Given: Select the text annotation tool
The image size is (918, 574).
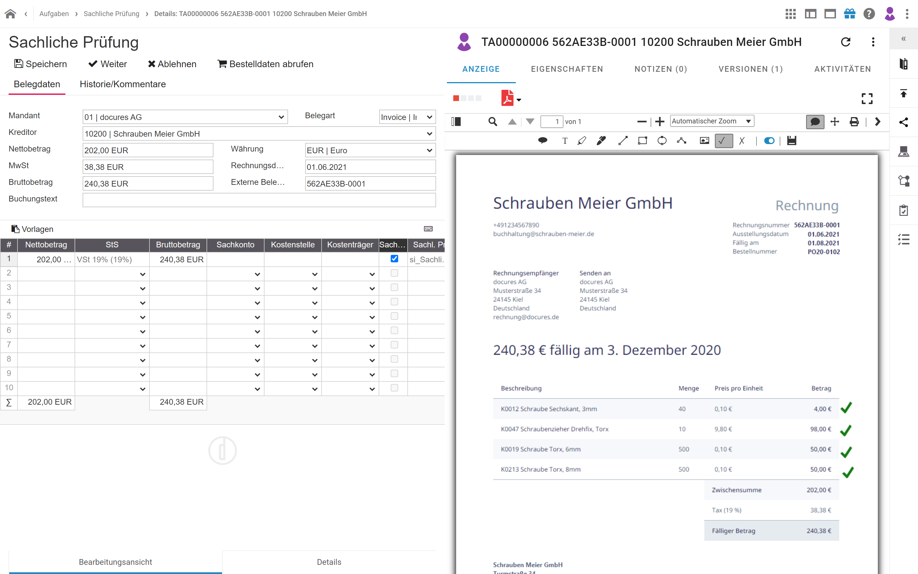Looking at the screenshot, I should 565,141.
